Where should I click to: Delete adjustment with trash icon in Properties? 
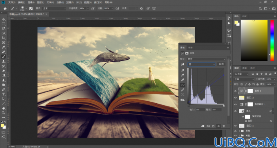click(224, 126)
